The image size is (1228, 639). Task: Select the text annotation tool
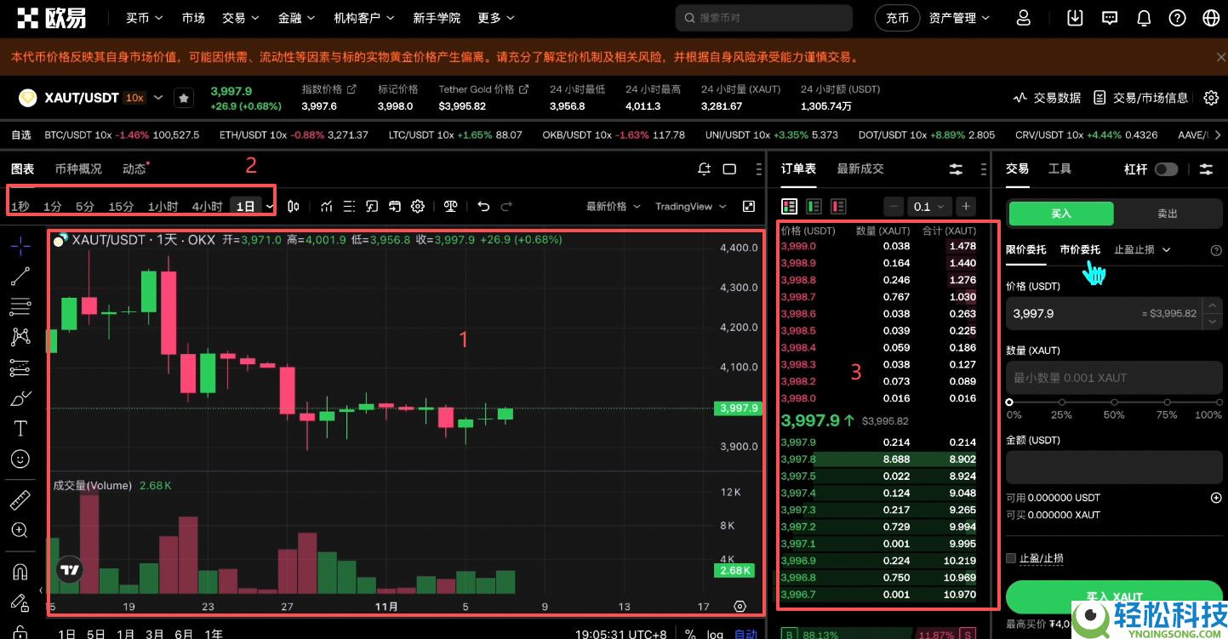[x=20, y=428]
